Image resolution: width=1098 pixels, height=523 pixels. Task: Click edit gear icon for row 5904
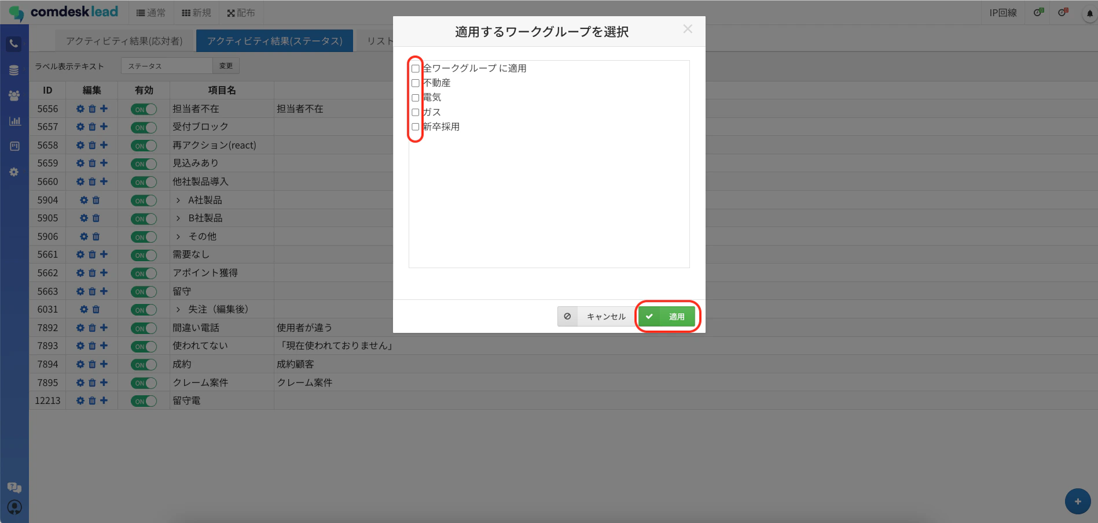(84, 200)
